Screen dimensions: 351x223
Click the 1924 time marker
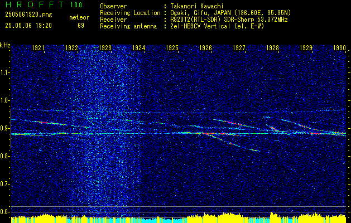coord(138,48)
